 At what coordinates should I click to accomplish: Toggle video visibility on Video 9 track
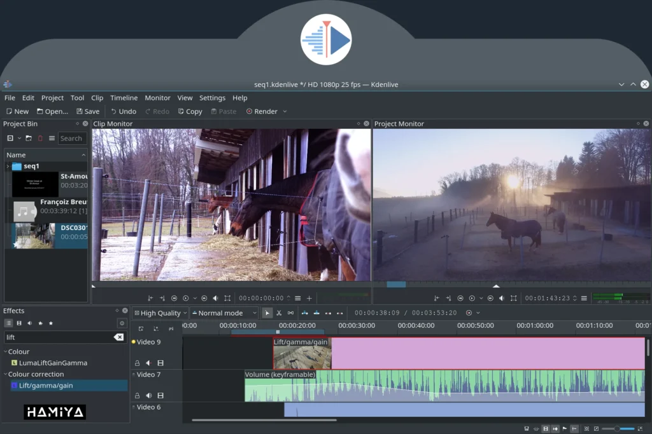[160, 363]
